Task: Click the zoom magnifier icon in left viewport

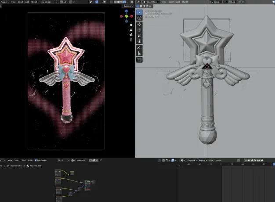Action: 131,25
